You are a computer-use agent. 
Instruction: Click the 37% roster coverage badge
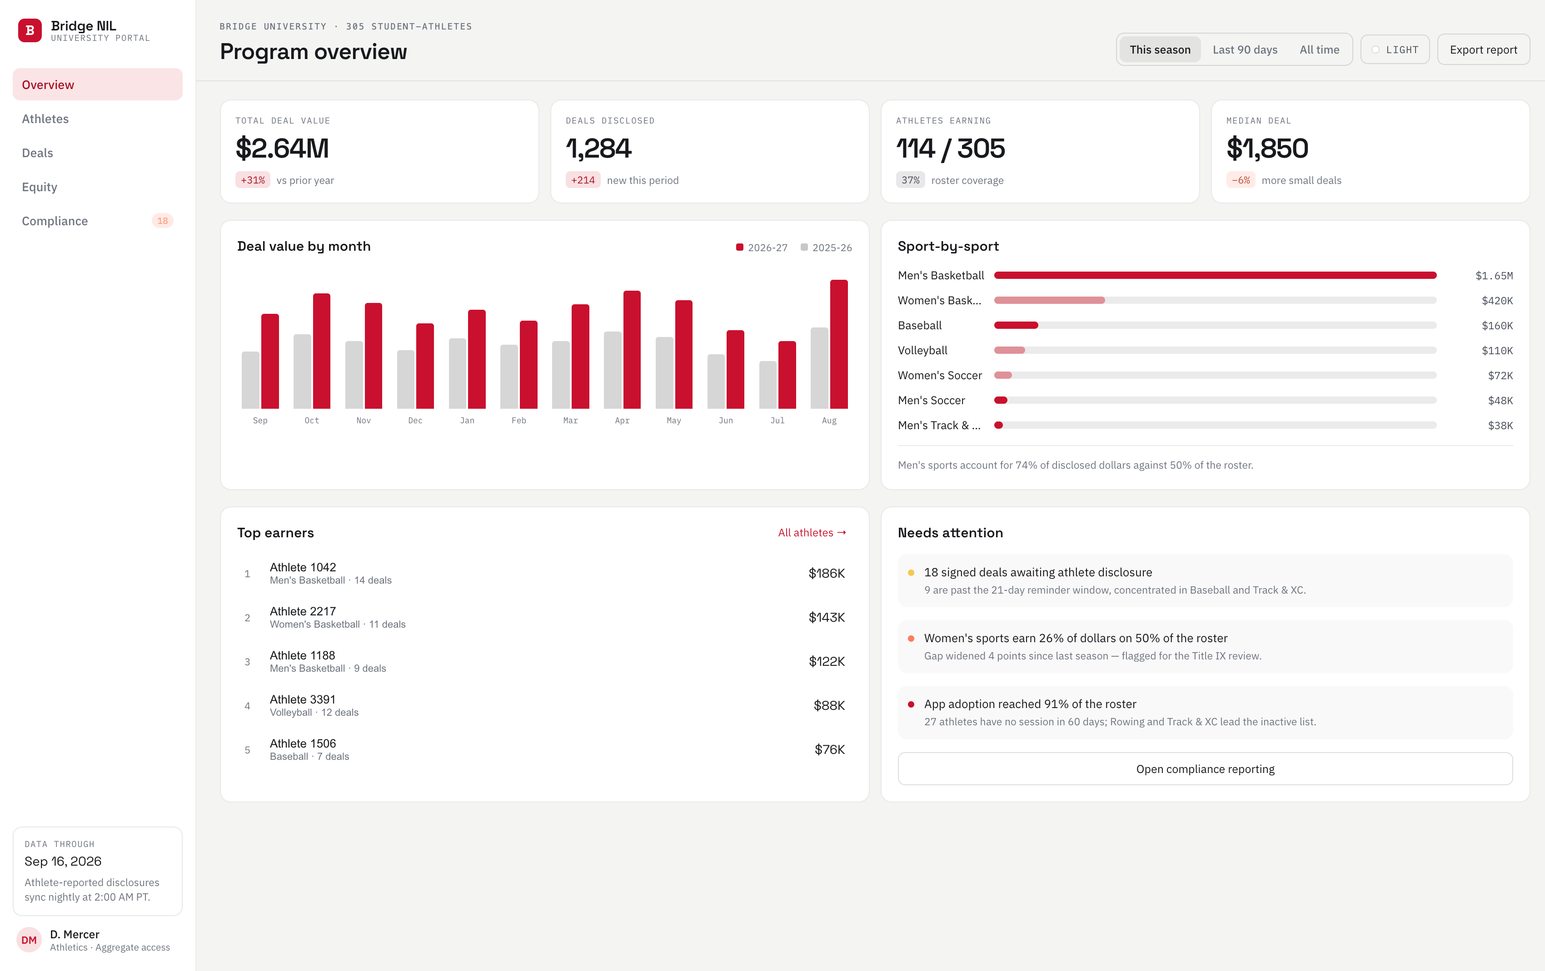[911, 180]
